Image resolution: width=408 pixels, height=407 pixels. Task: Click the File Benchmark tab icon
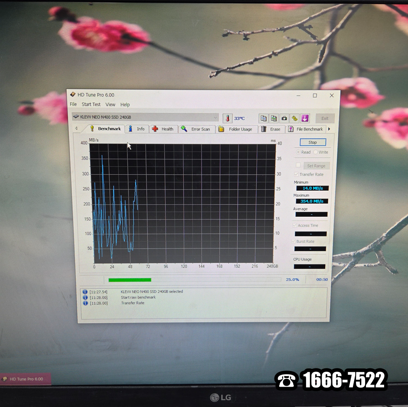point(290,129)
